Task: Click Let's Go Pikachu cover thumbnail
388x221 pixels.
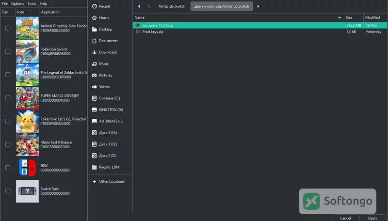Action: [x=27, y=121]
